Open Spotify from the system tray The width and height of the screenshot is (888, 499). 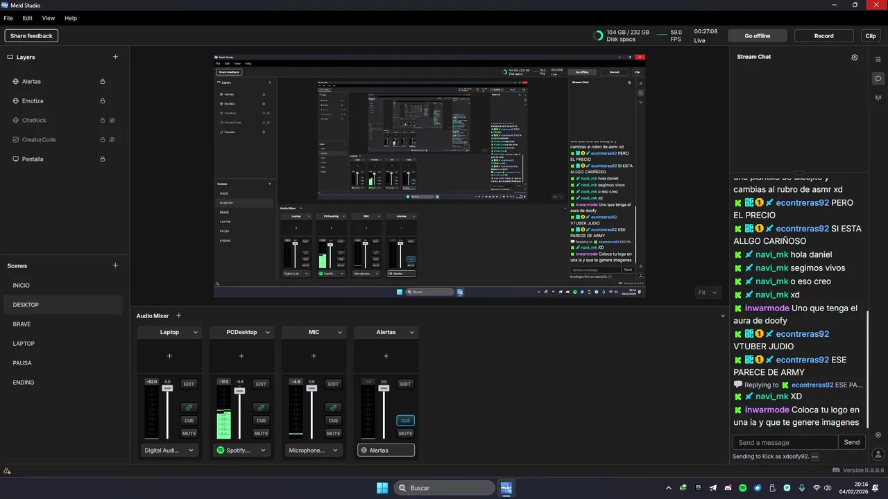coord(742,488)
